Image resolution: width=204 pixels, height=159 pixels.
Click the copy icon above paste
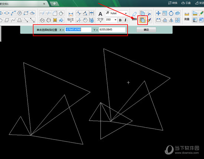click(x=142, y=13)
